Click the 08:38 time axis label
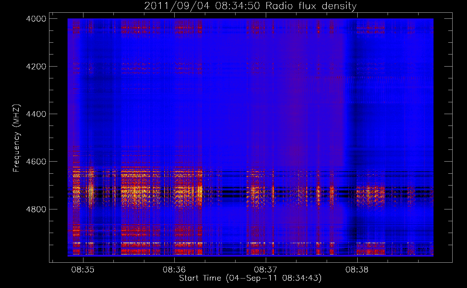Image resolution: width=467 pixels, height=288 pixels. (x=357, y=270)
